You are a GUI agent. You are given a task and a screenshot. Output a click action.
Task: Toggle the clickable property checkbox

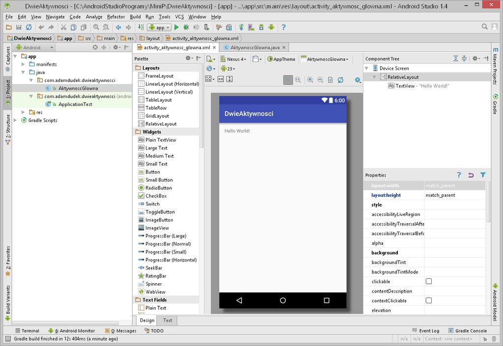428,281
